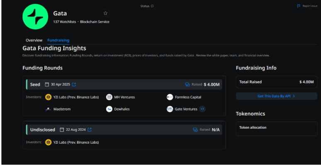Click the 22 Aug 2024 date

point(76,130)
